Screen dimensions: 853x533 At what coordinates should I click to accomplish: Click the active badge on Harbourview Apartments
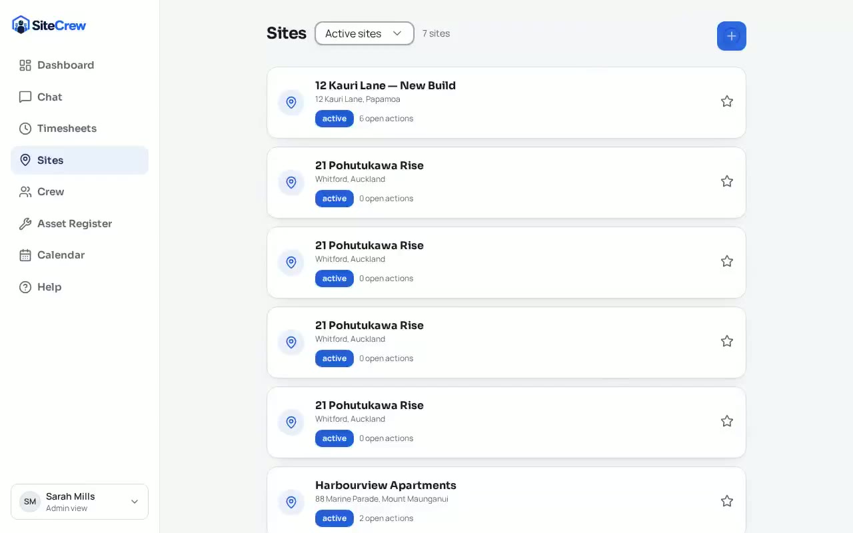point(335,518)
